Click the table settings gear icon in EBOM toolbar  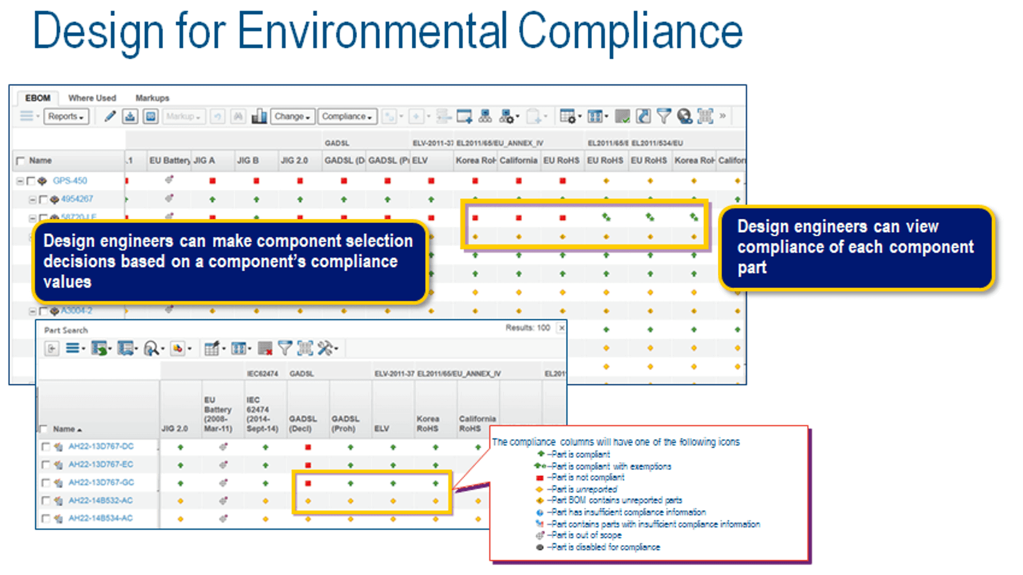point(570,116)
